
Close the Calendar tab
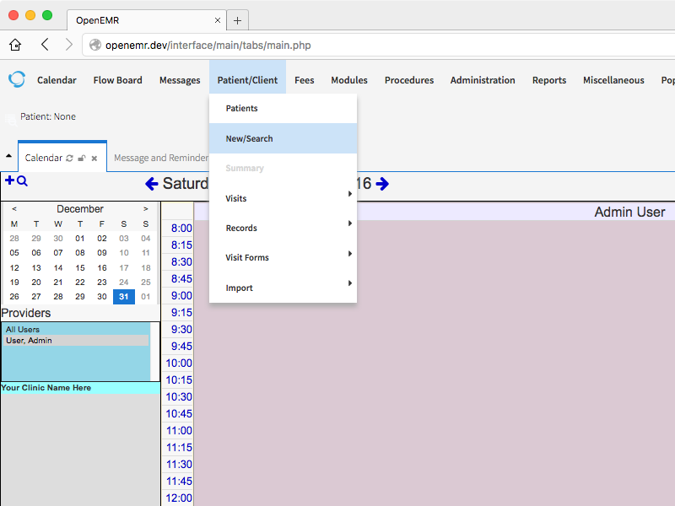[94, 159]
